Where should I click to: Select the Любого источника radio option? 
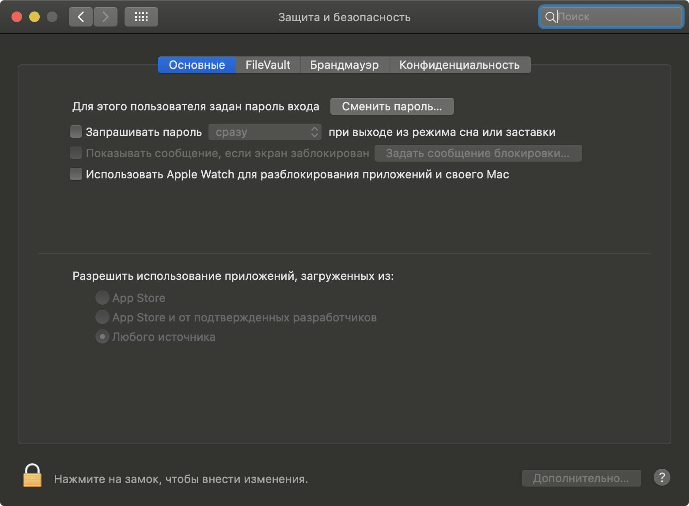[x=102, y=336]
